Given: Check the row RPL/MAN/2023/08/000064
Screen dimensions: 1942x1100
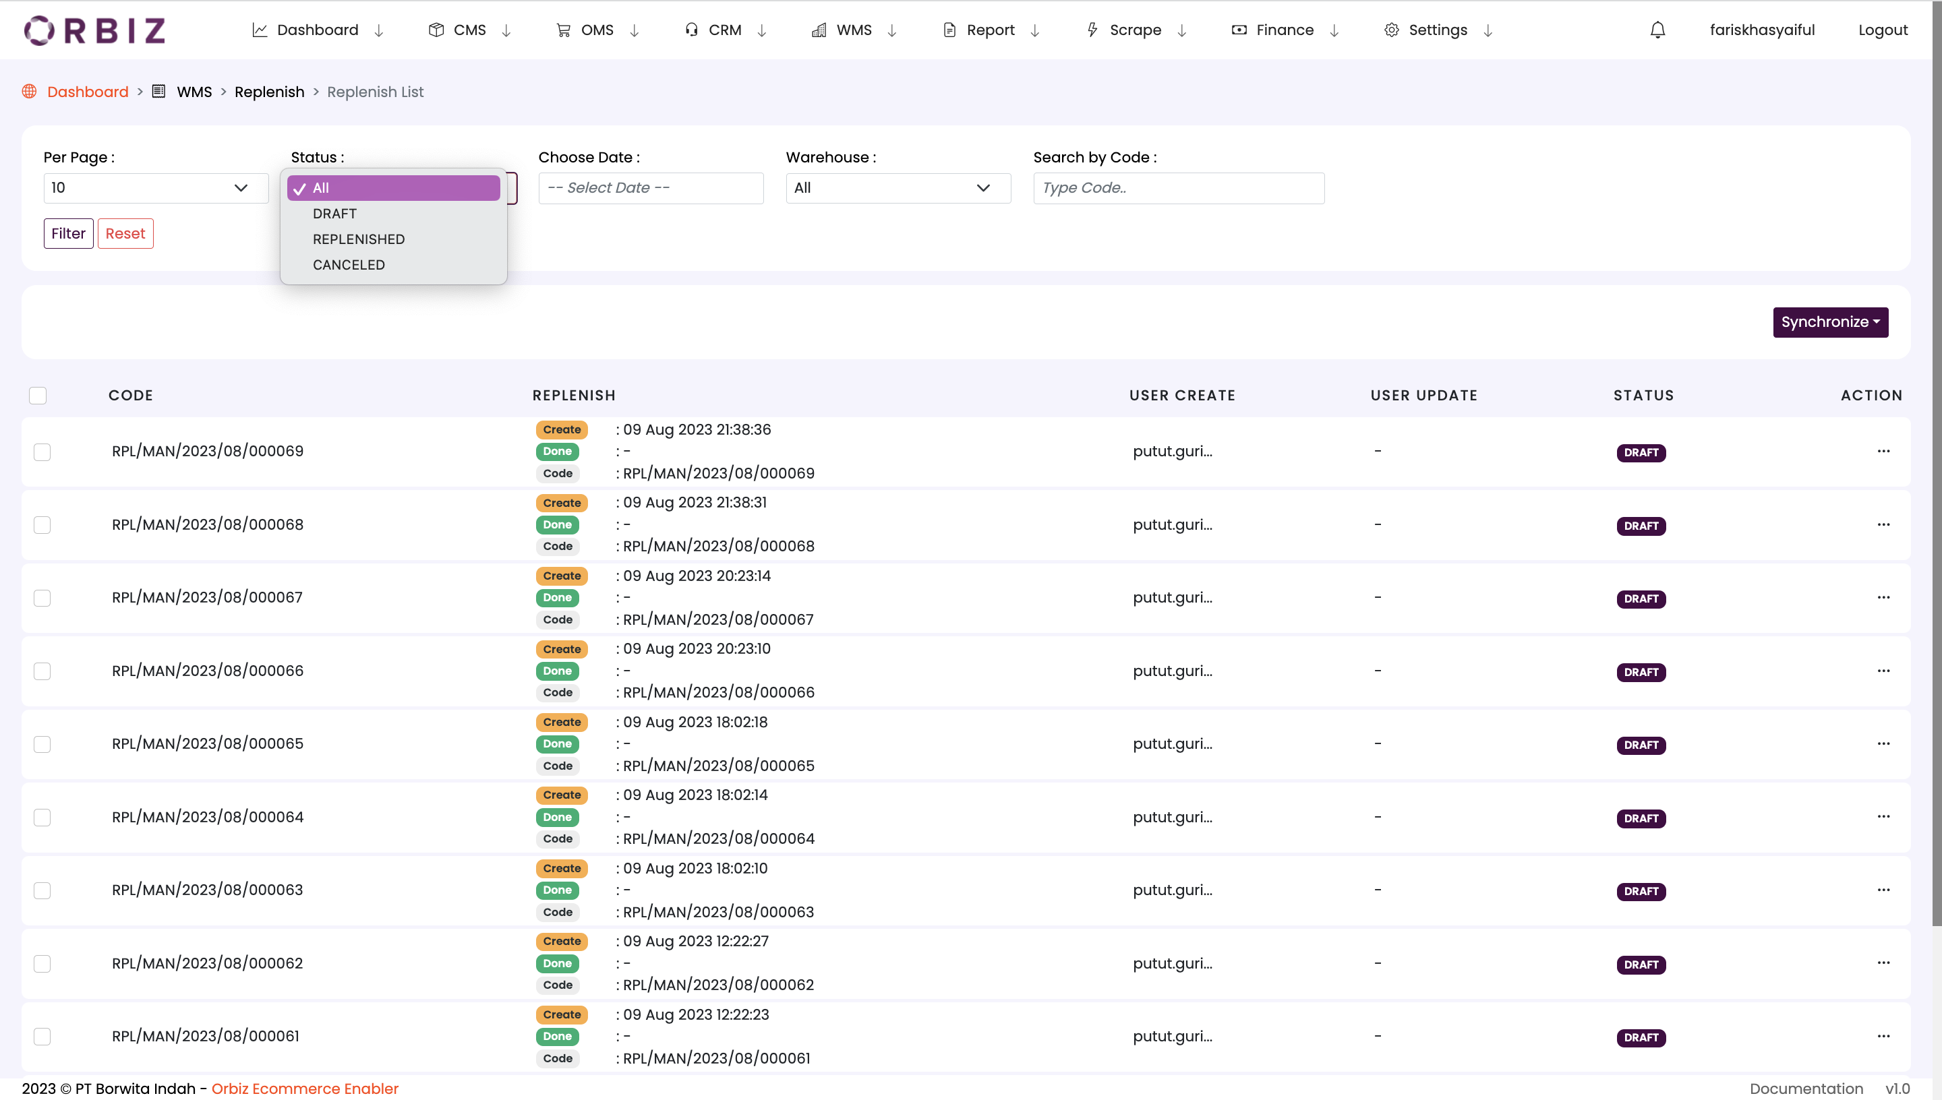Looking at the screenshot, I should [42, 818].
